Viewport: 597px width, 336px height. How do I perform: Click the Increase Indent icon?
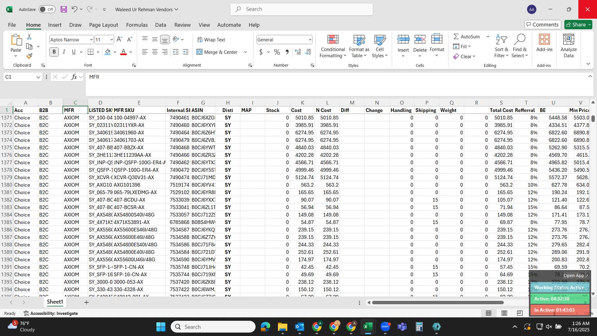186,52
